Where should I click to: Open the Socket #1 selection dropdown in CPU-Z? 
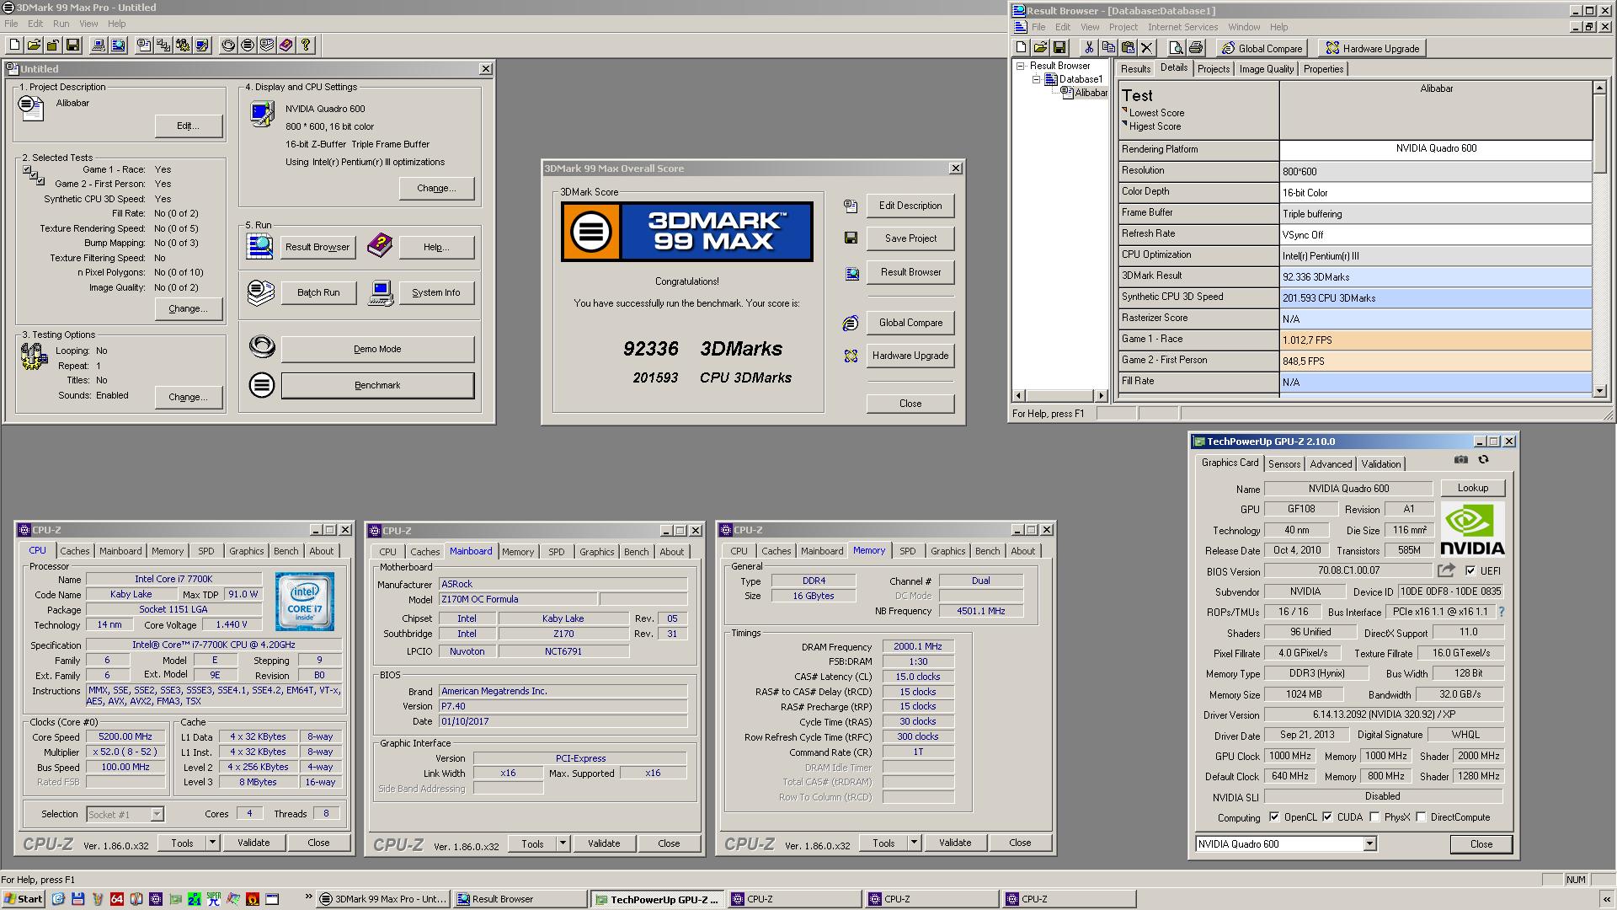click(x=157, y=815)
